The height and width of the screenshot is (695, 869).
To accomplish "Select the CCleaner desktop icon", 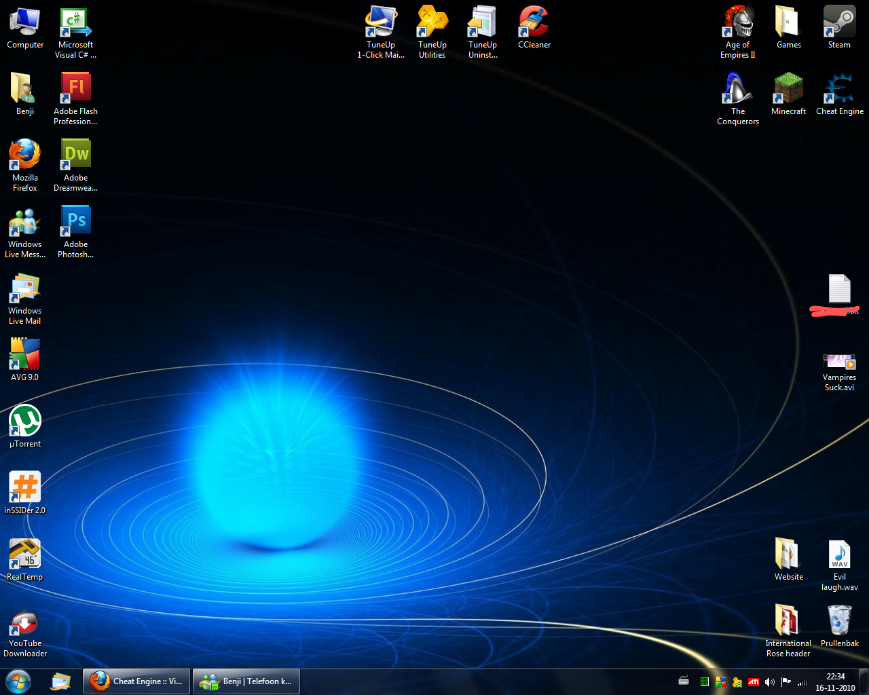I will point(534,23).
